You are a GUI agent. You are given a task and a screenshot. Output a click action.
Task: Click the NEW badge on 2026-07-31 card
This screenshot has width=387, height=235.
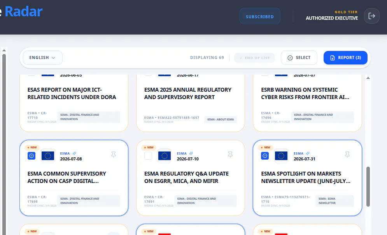[266, 148]
